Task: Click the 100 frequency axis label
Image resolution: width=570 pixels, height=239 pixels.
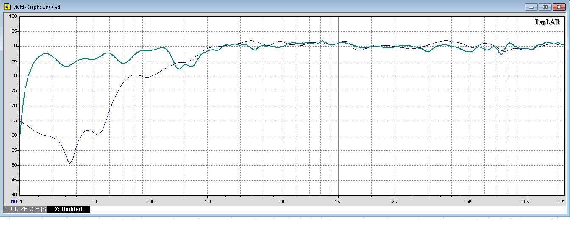Action: (151, 201)
